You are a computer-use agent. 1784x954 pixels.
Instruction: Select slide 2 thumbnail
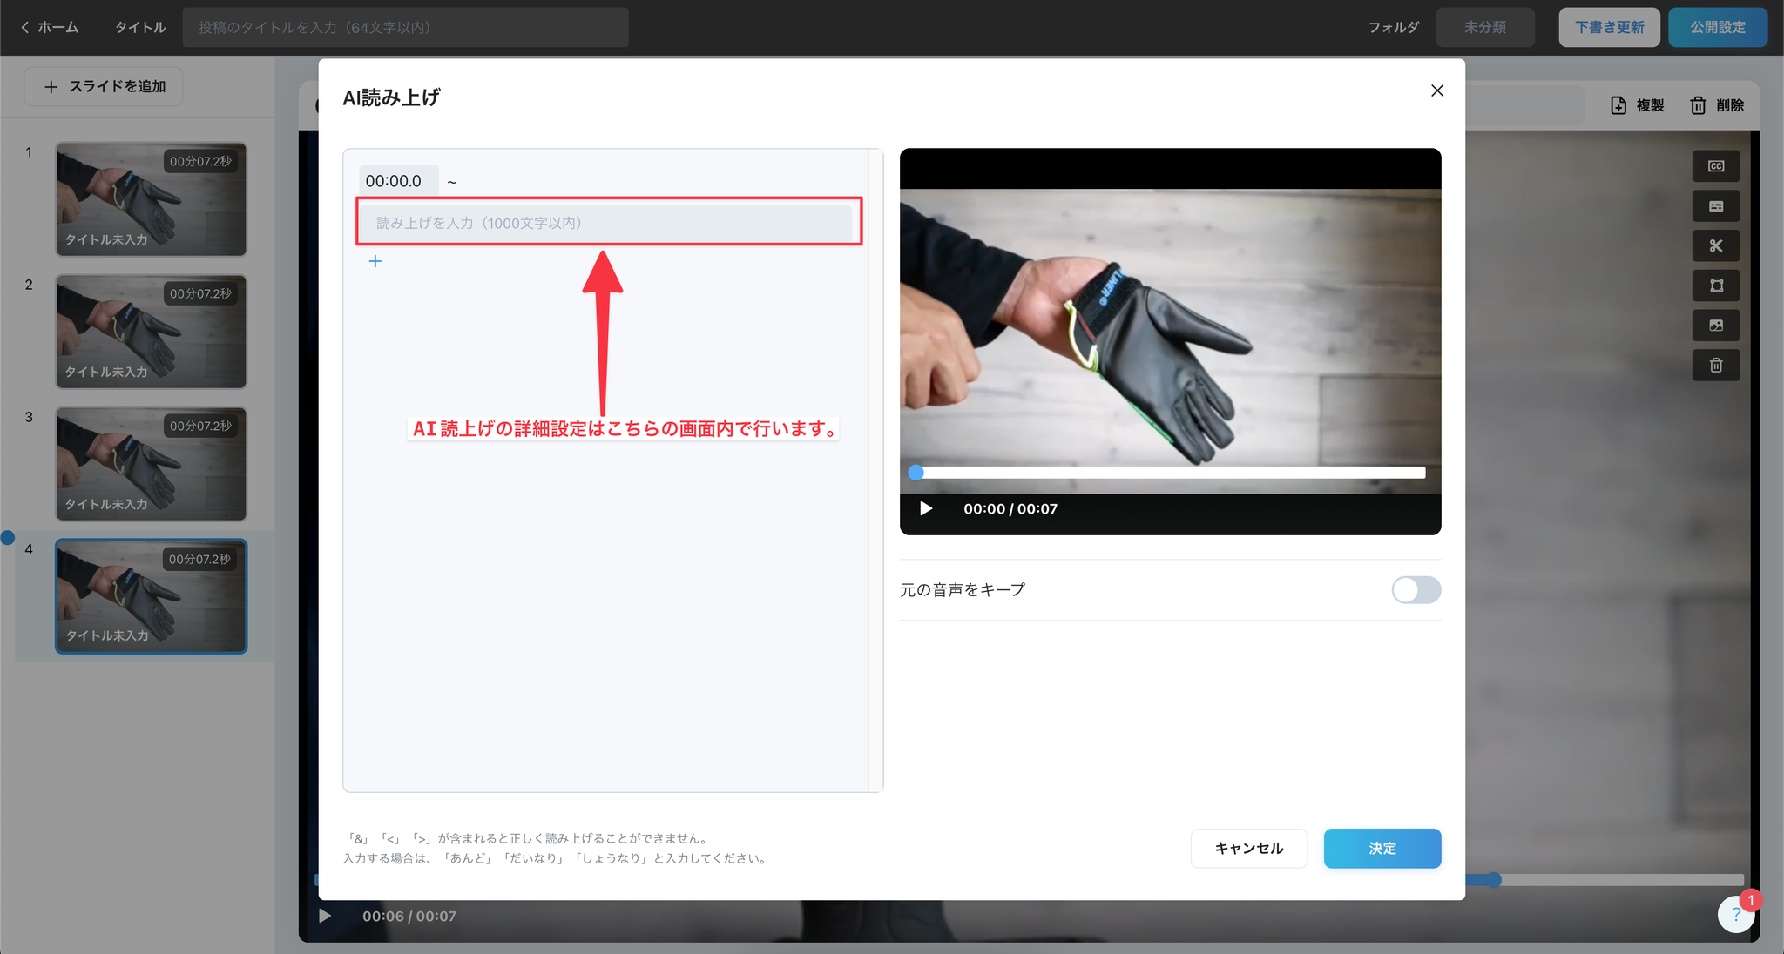151,332
